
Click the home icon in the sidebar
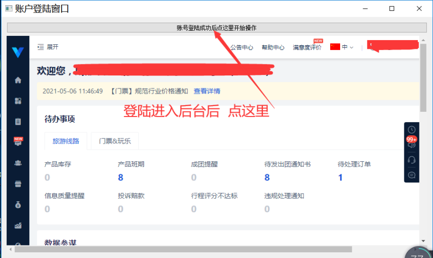coord(18,80)
